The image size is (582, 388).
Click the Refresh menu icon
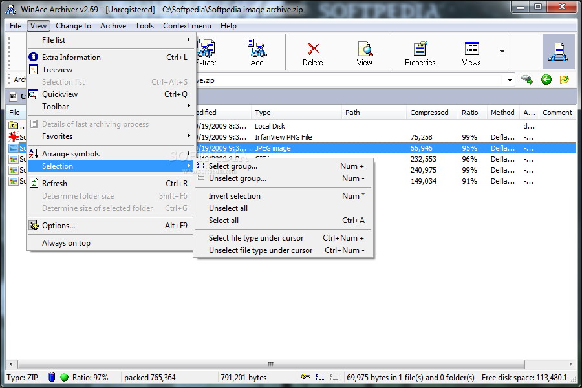coord(34,183)
